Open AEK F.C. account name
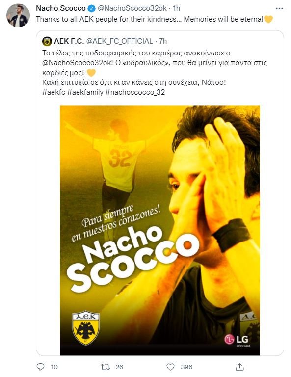Viewport: 291px width, 377px height. pos(69,41)
